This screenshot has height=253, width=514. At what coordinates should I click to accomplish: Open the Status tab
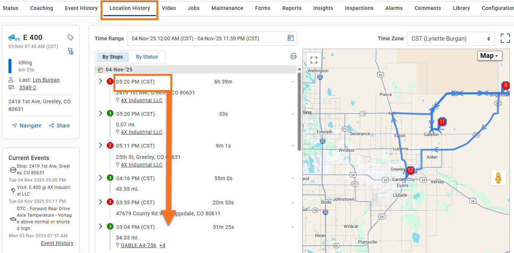click(10, 8)
